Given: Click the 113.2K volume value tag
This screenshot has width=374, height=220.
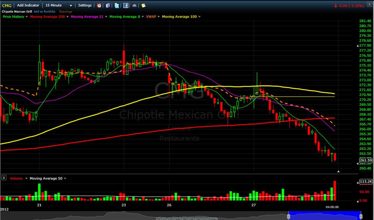Looking at the screenshot, I should tap(366, 182).
